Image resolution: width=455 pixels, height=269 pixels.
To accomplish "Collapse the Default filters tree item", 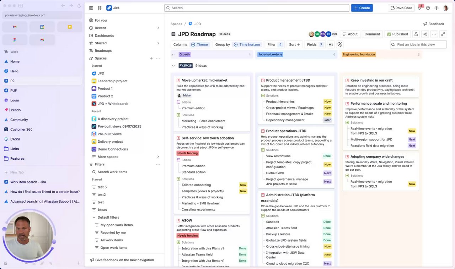I will coord(94,218).
